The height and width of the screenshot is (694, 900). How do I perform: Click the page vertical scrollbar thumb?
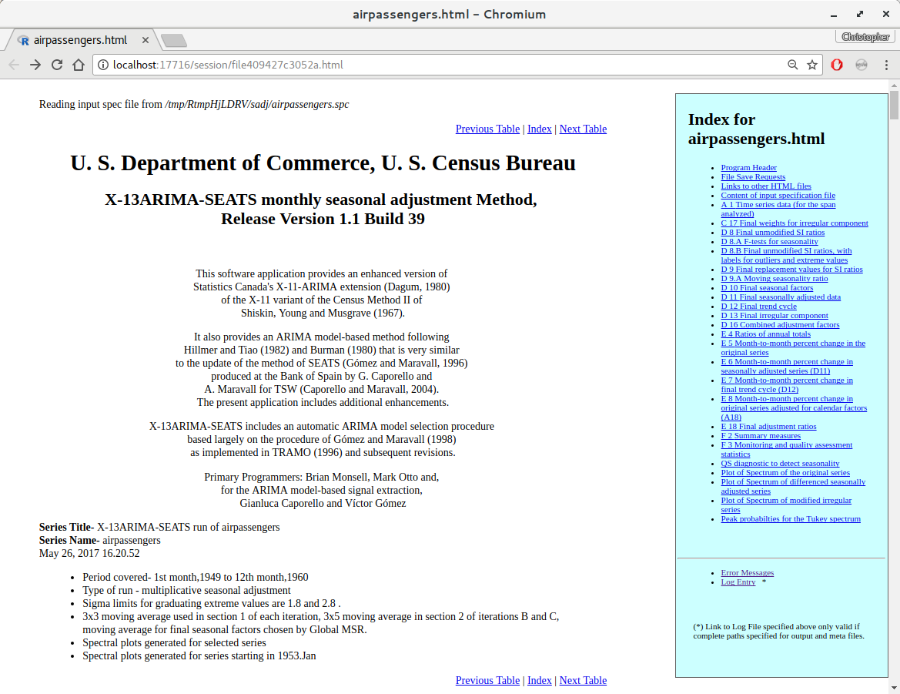click(895, 105)
